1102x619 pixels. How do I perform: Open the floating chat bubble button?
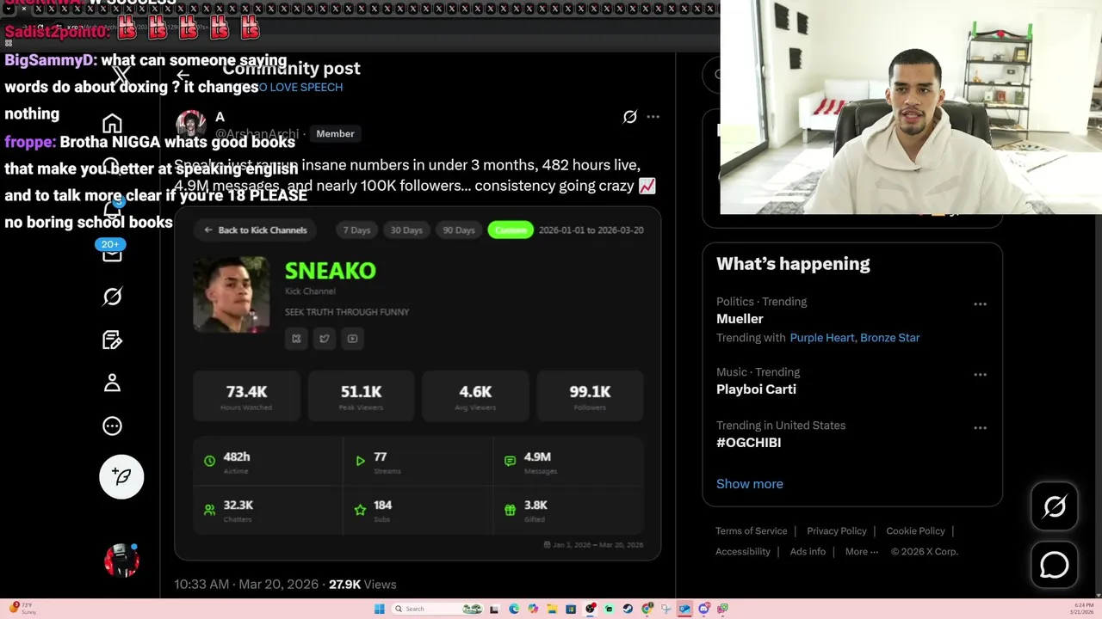(1055, 565)
